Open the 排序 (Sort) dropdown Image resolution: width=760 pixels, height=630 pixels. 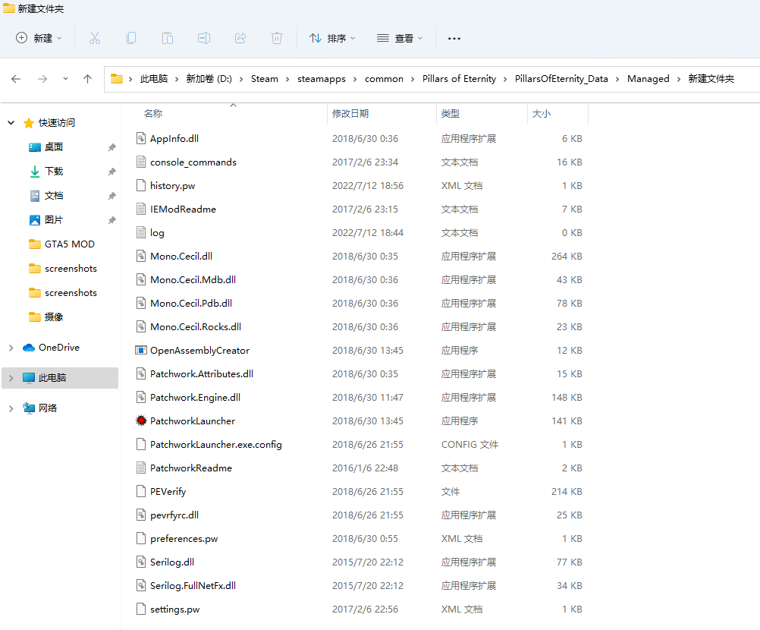tap(332, 38)
